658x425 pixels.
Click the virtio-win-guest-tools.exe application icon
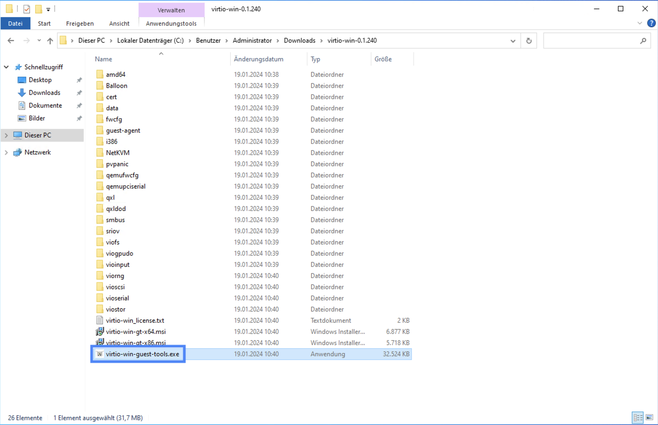100,354
